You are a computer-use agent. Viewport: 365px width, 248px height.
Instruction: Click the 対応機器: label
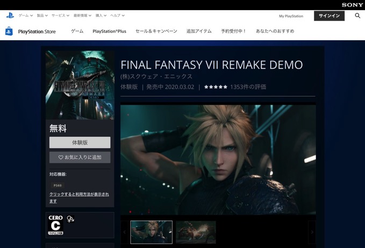point(58,174)
